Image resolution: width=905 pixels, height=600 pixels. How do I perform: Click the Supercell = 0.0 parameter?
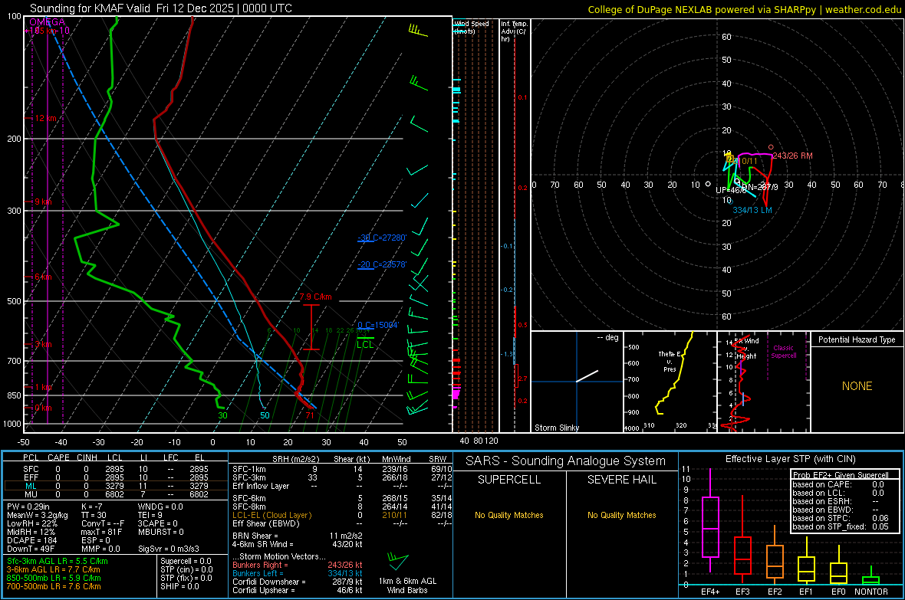coord(186,562)
